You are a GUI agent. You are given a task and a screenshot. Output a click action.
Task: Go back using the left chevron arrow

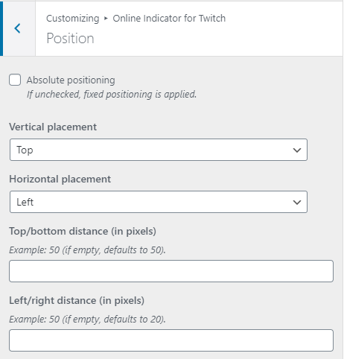(x=17, y=28)
